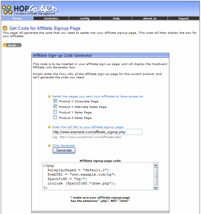Image resolution: width=201 pixels, height=214 pixels.
Task: Go back using the back button
Action: tap(12, 45)
